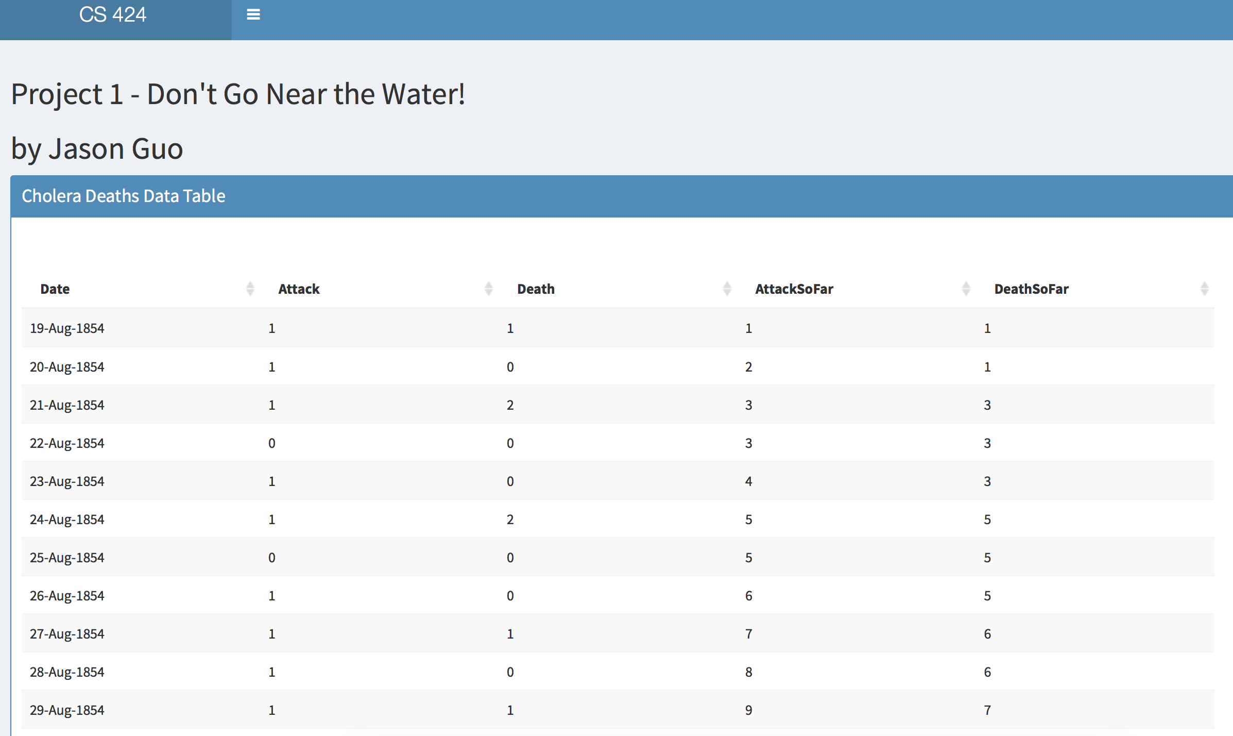The image size is (1233, 736).
Task: Select the 19-Aug-1854 row
Action: pyautogui.click(x=618, y=328)
